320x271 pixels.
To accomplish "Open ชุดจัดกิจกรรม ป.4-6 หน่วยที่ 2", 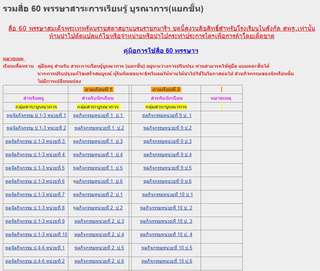I will (35, 261).
